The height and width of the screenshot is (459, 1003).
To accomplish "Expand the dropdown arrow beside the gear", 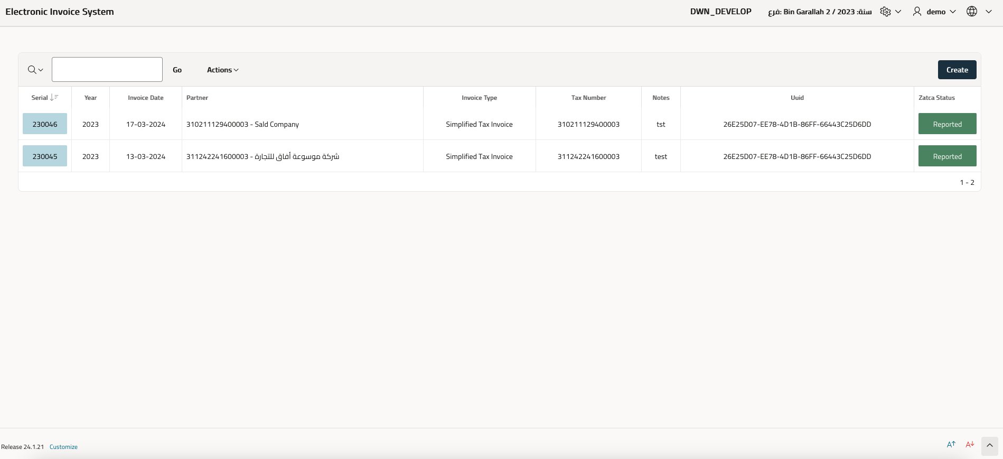I will click(898, 12).
